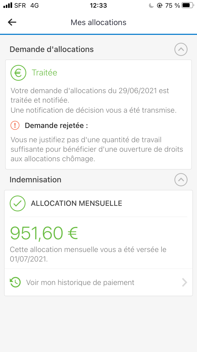
Task: Collapse the Demande d'allocations section
Action: pos(181,49)
